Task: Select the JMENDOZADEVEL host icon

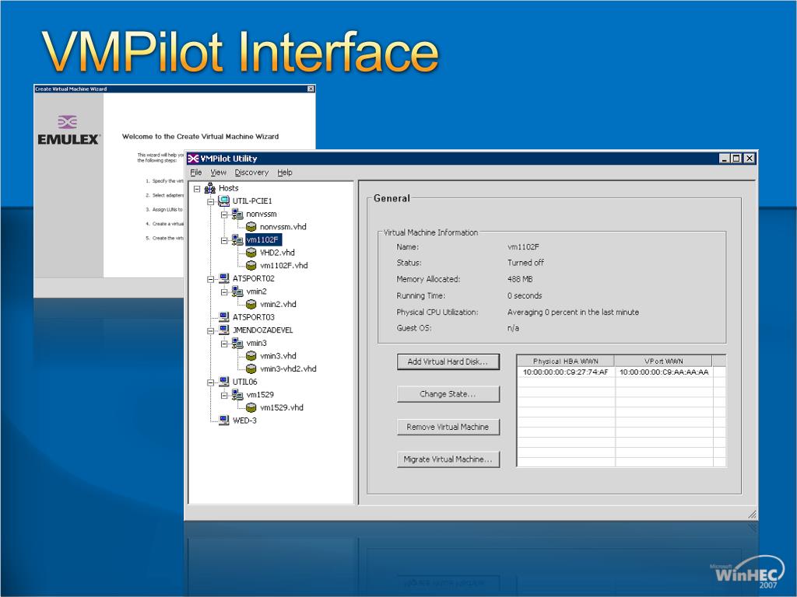Action: coord(223,330)
